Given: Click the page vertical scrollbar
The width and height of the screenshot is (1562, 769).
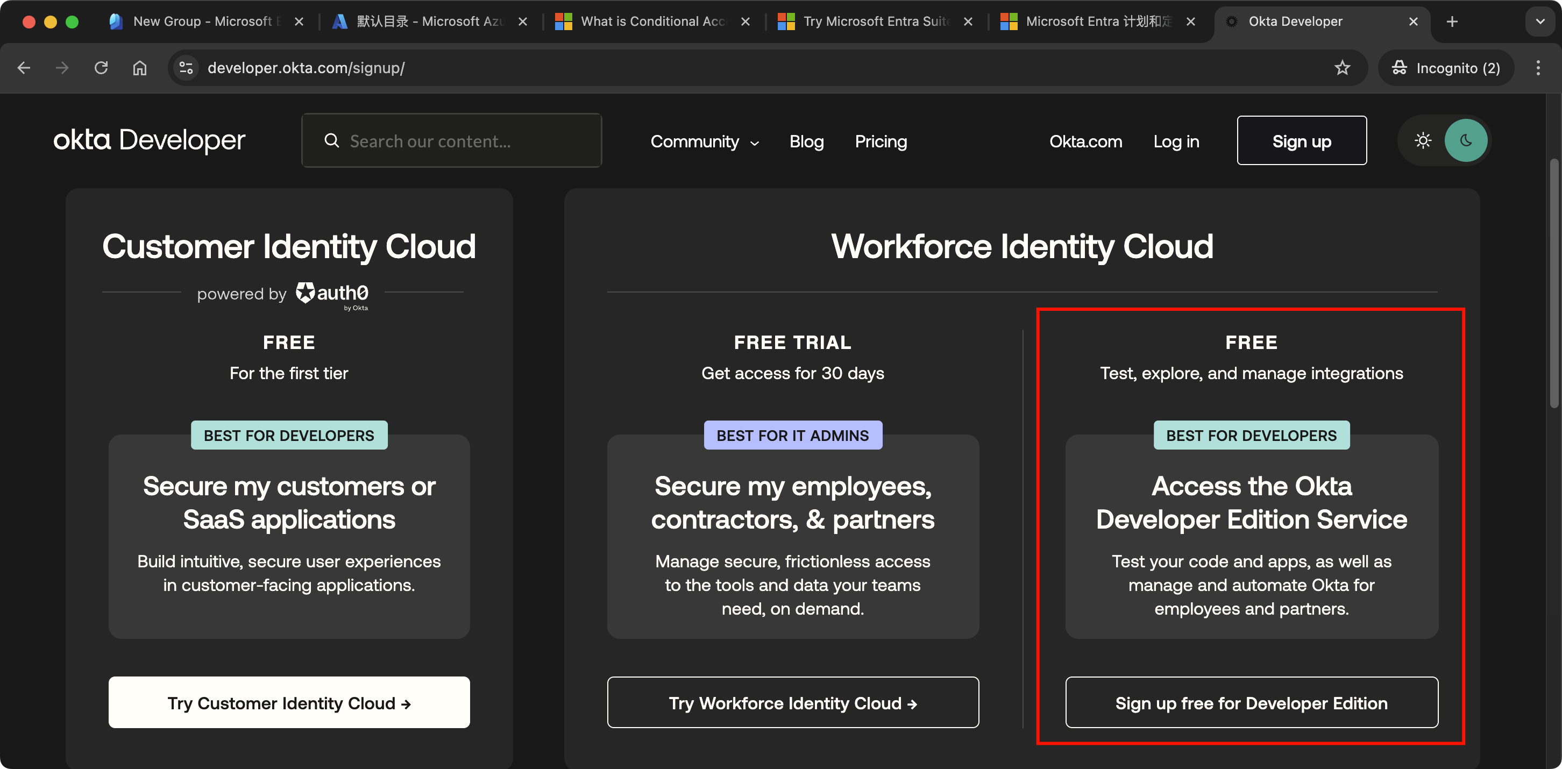Looking at the screenshot, I should click(1554, 283).
